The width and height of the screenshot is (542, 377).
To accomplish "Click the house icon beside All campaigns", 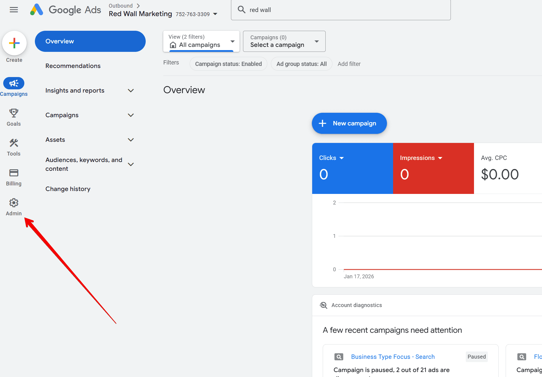I will click(173, 45).
